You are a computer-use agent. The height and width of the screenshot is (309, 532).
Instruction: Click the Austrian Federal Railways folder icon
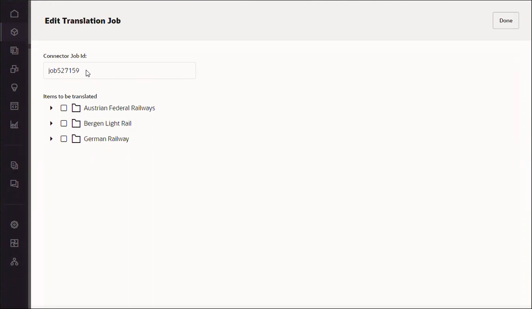[x=76, y=108]
